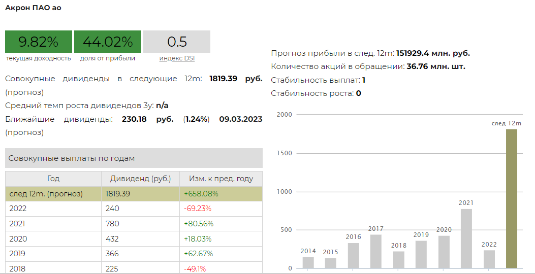Open the индекс DSI link
This screenshot has height=274, width=535.
tap(177, 58)
